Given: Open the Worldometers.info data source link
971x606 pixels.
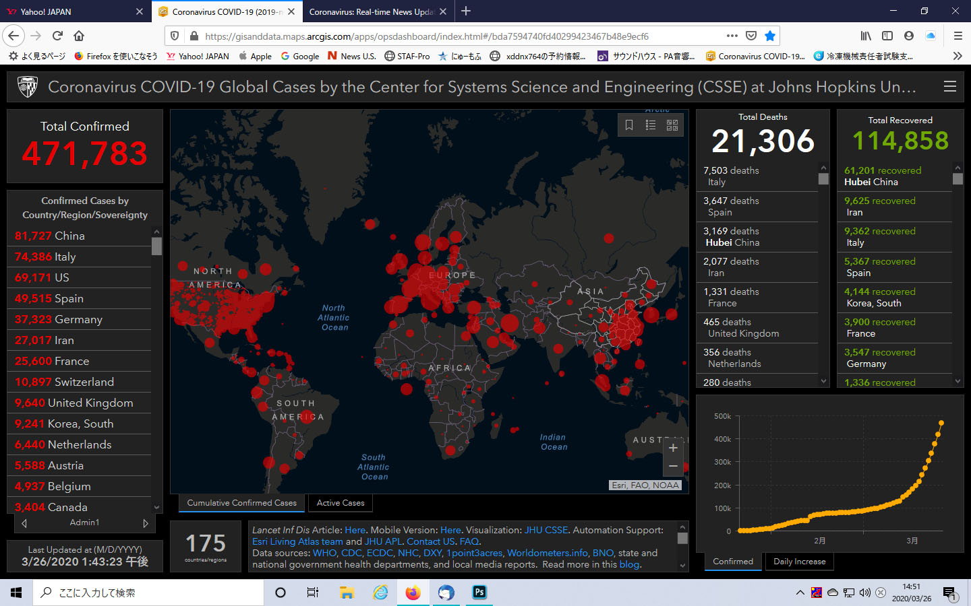Looking at the screenshot, I should click(x=547, y=553).
